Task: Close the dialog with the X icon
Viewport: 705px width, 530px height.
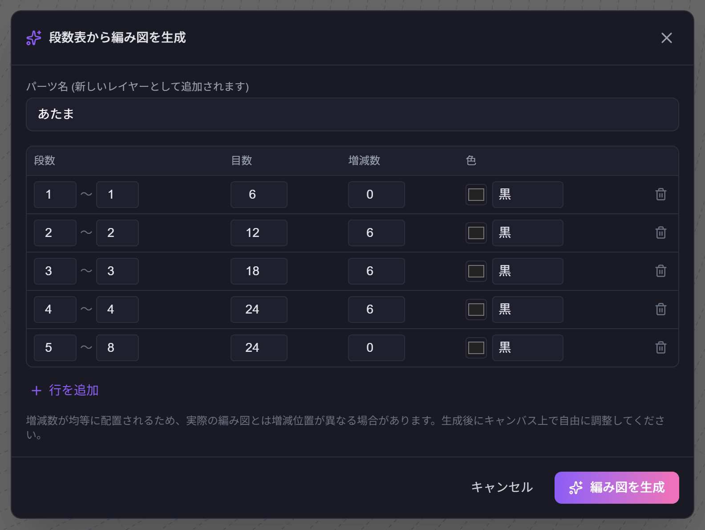Action: (666, 38)
